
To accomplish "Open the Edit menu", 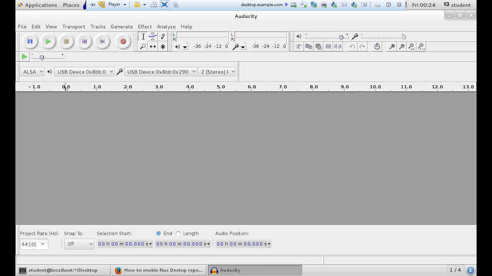I will click(36, 27).
